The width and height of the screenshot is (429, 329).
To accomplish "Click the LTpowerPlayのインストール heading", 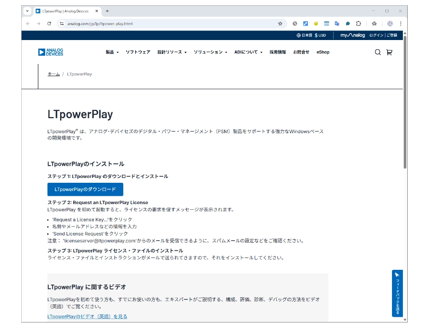I will (x=86, y=164).
